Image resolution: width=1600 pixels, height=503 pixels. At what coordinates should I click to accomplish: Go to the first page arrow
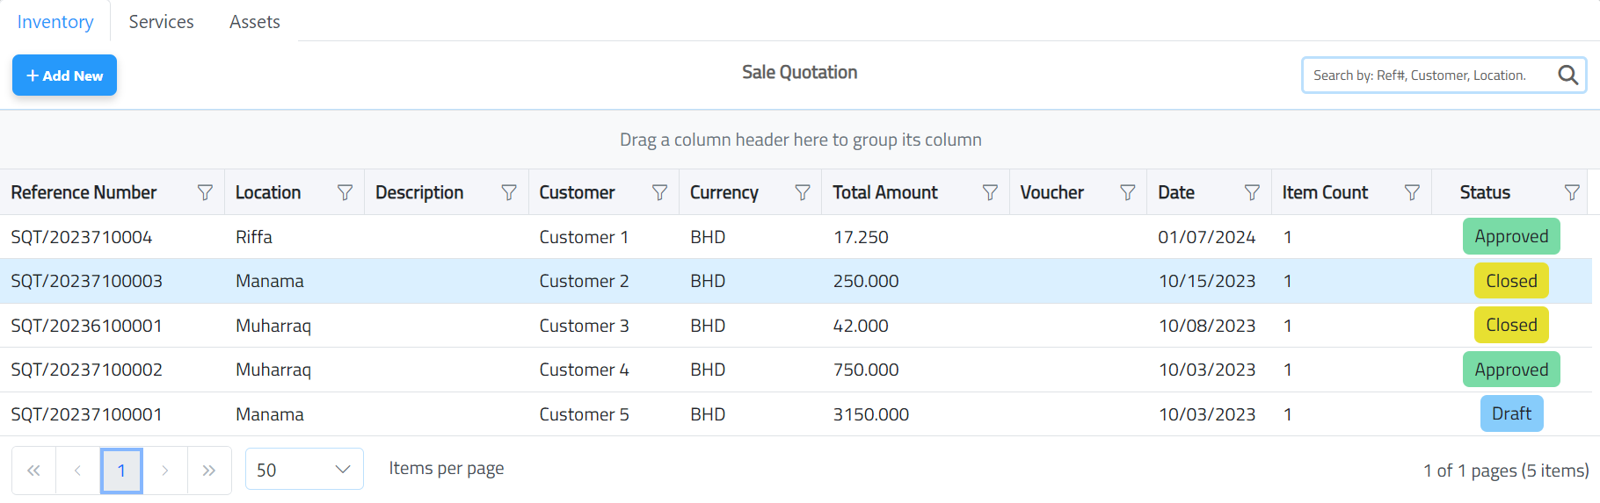click(x=33, y=471)
